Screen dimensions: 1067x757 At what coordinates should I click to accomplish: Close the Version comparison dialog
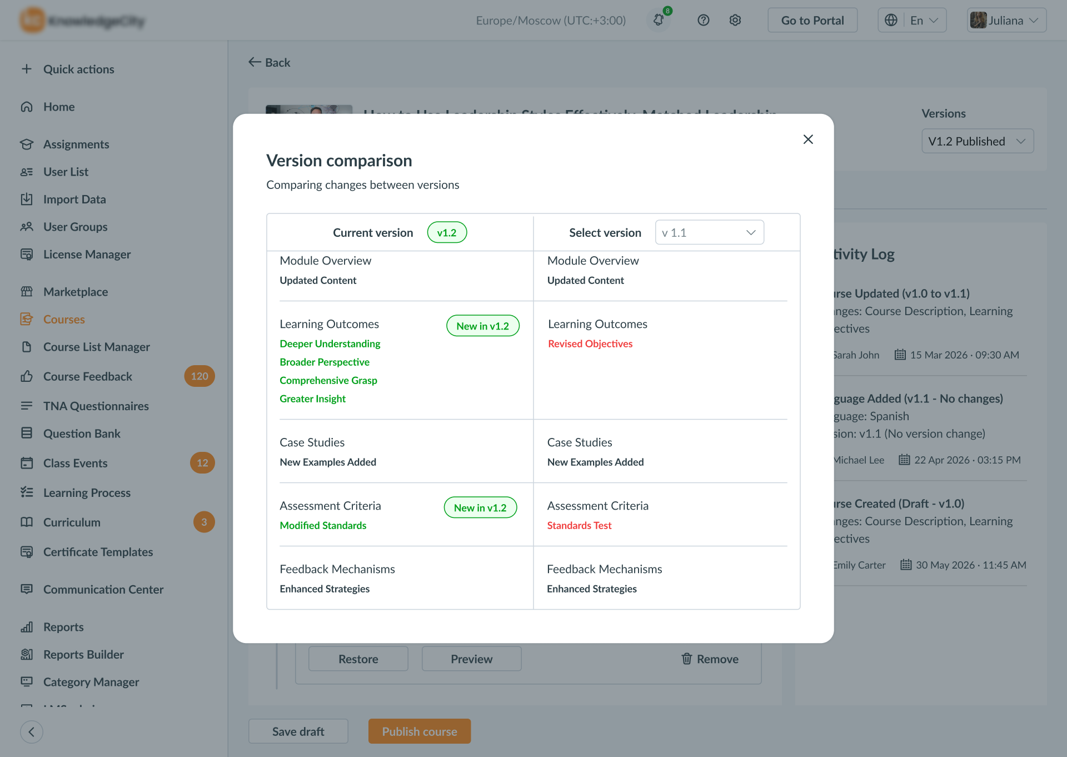point(808,140)
